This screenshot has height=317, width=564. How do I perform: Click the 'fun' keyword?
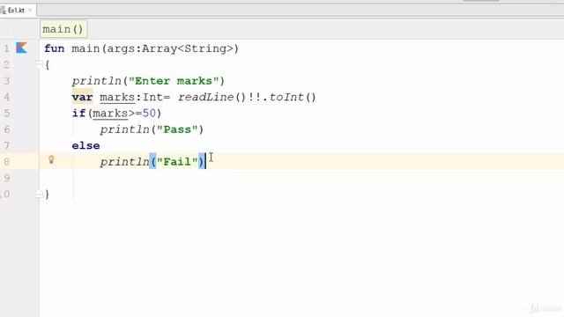55,48
